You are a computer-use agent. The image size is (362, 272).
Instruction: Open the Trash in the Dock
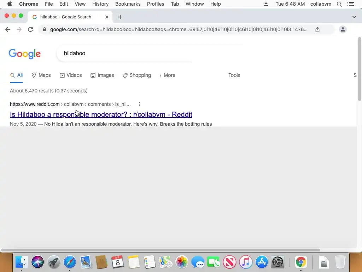(340, 262)
